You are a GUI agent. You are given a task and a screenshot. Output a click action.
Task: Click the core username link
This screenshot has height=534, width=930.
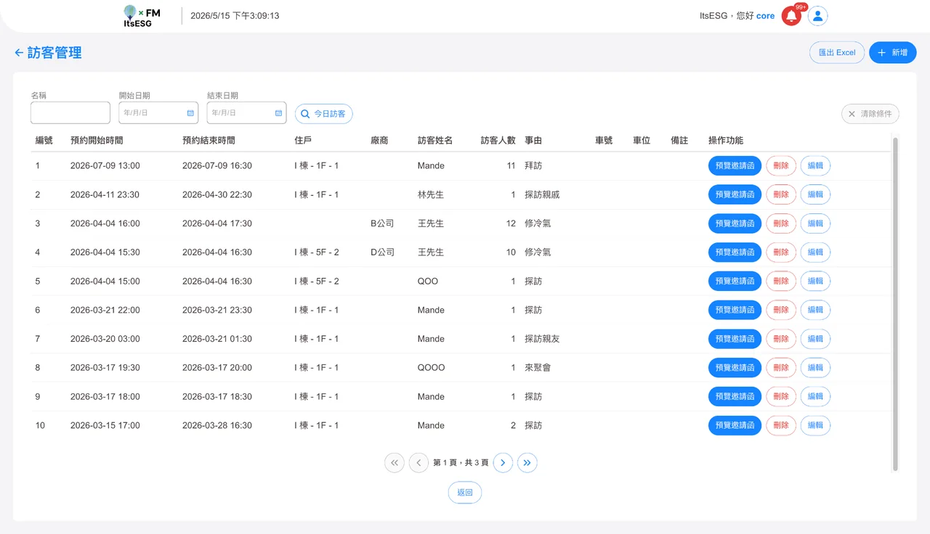pos(766,16)
